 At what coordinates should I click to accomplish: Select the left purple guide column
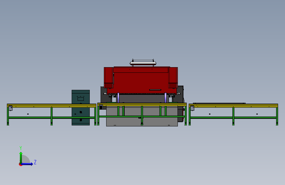point(118,98)
